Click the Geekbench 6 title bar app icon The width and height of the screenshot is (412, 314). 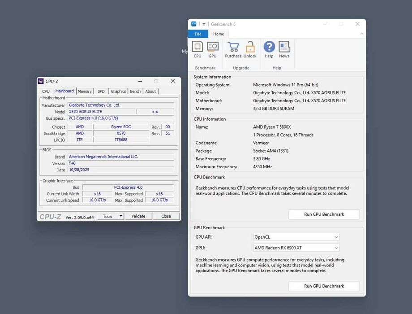click(194, 24)
